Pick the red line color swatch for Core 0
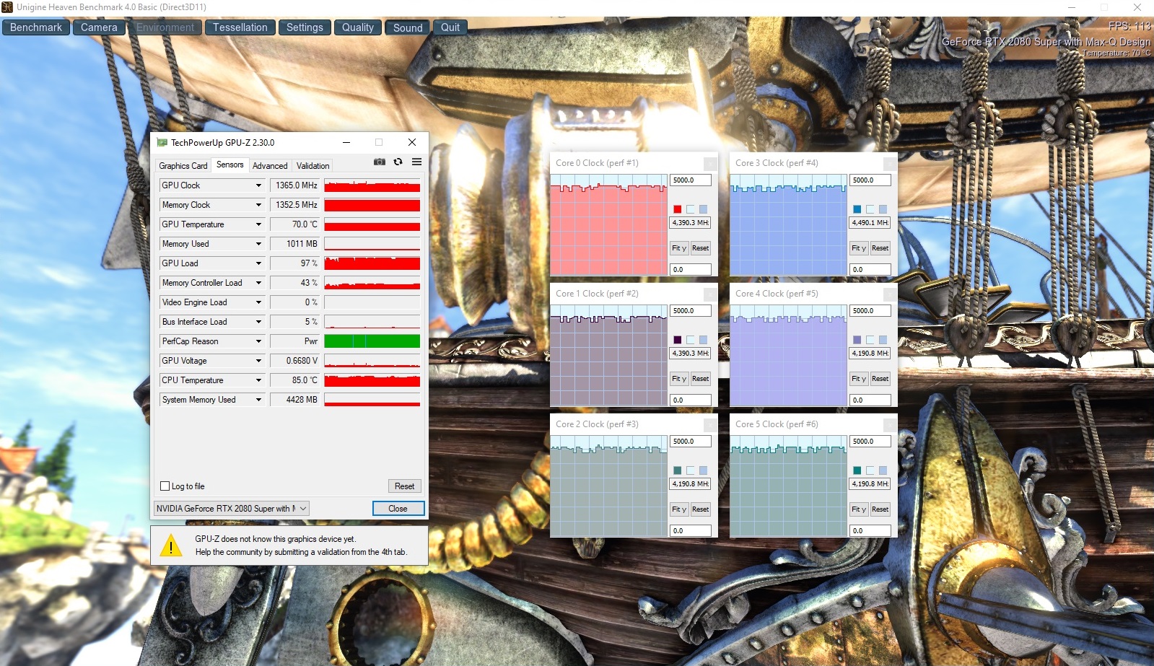Image resolution: width=1154 pixels, height=666 pixels. tap(677, 209)
